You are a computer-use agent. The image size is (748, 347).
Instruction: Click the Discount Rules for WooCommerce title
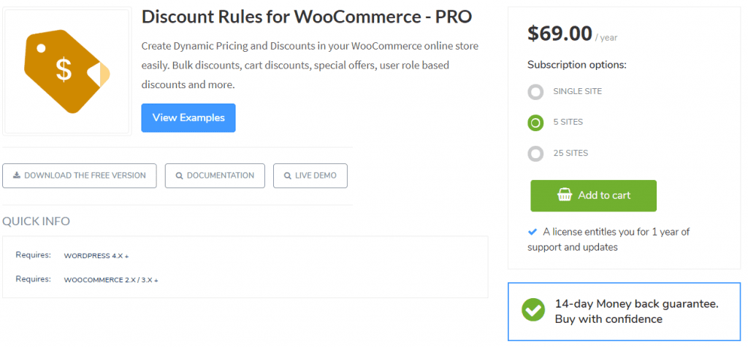click(307, 17)
